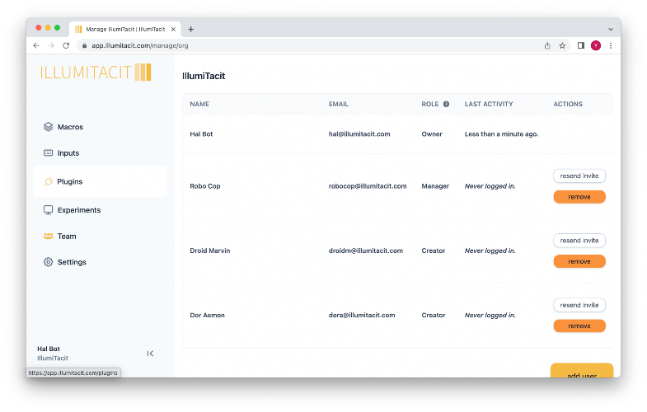The image size is (647, 412).
Task: Select the Manage IllumiTacit browser tab
Action: pos(125,30)
